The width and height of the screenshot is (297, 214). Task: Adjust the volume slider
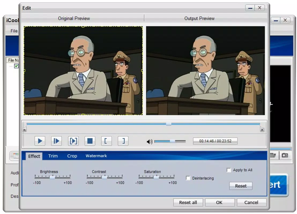click(170, 141)
